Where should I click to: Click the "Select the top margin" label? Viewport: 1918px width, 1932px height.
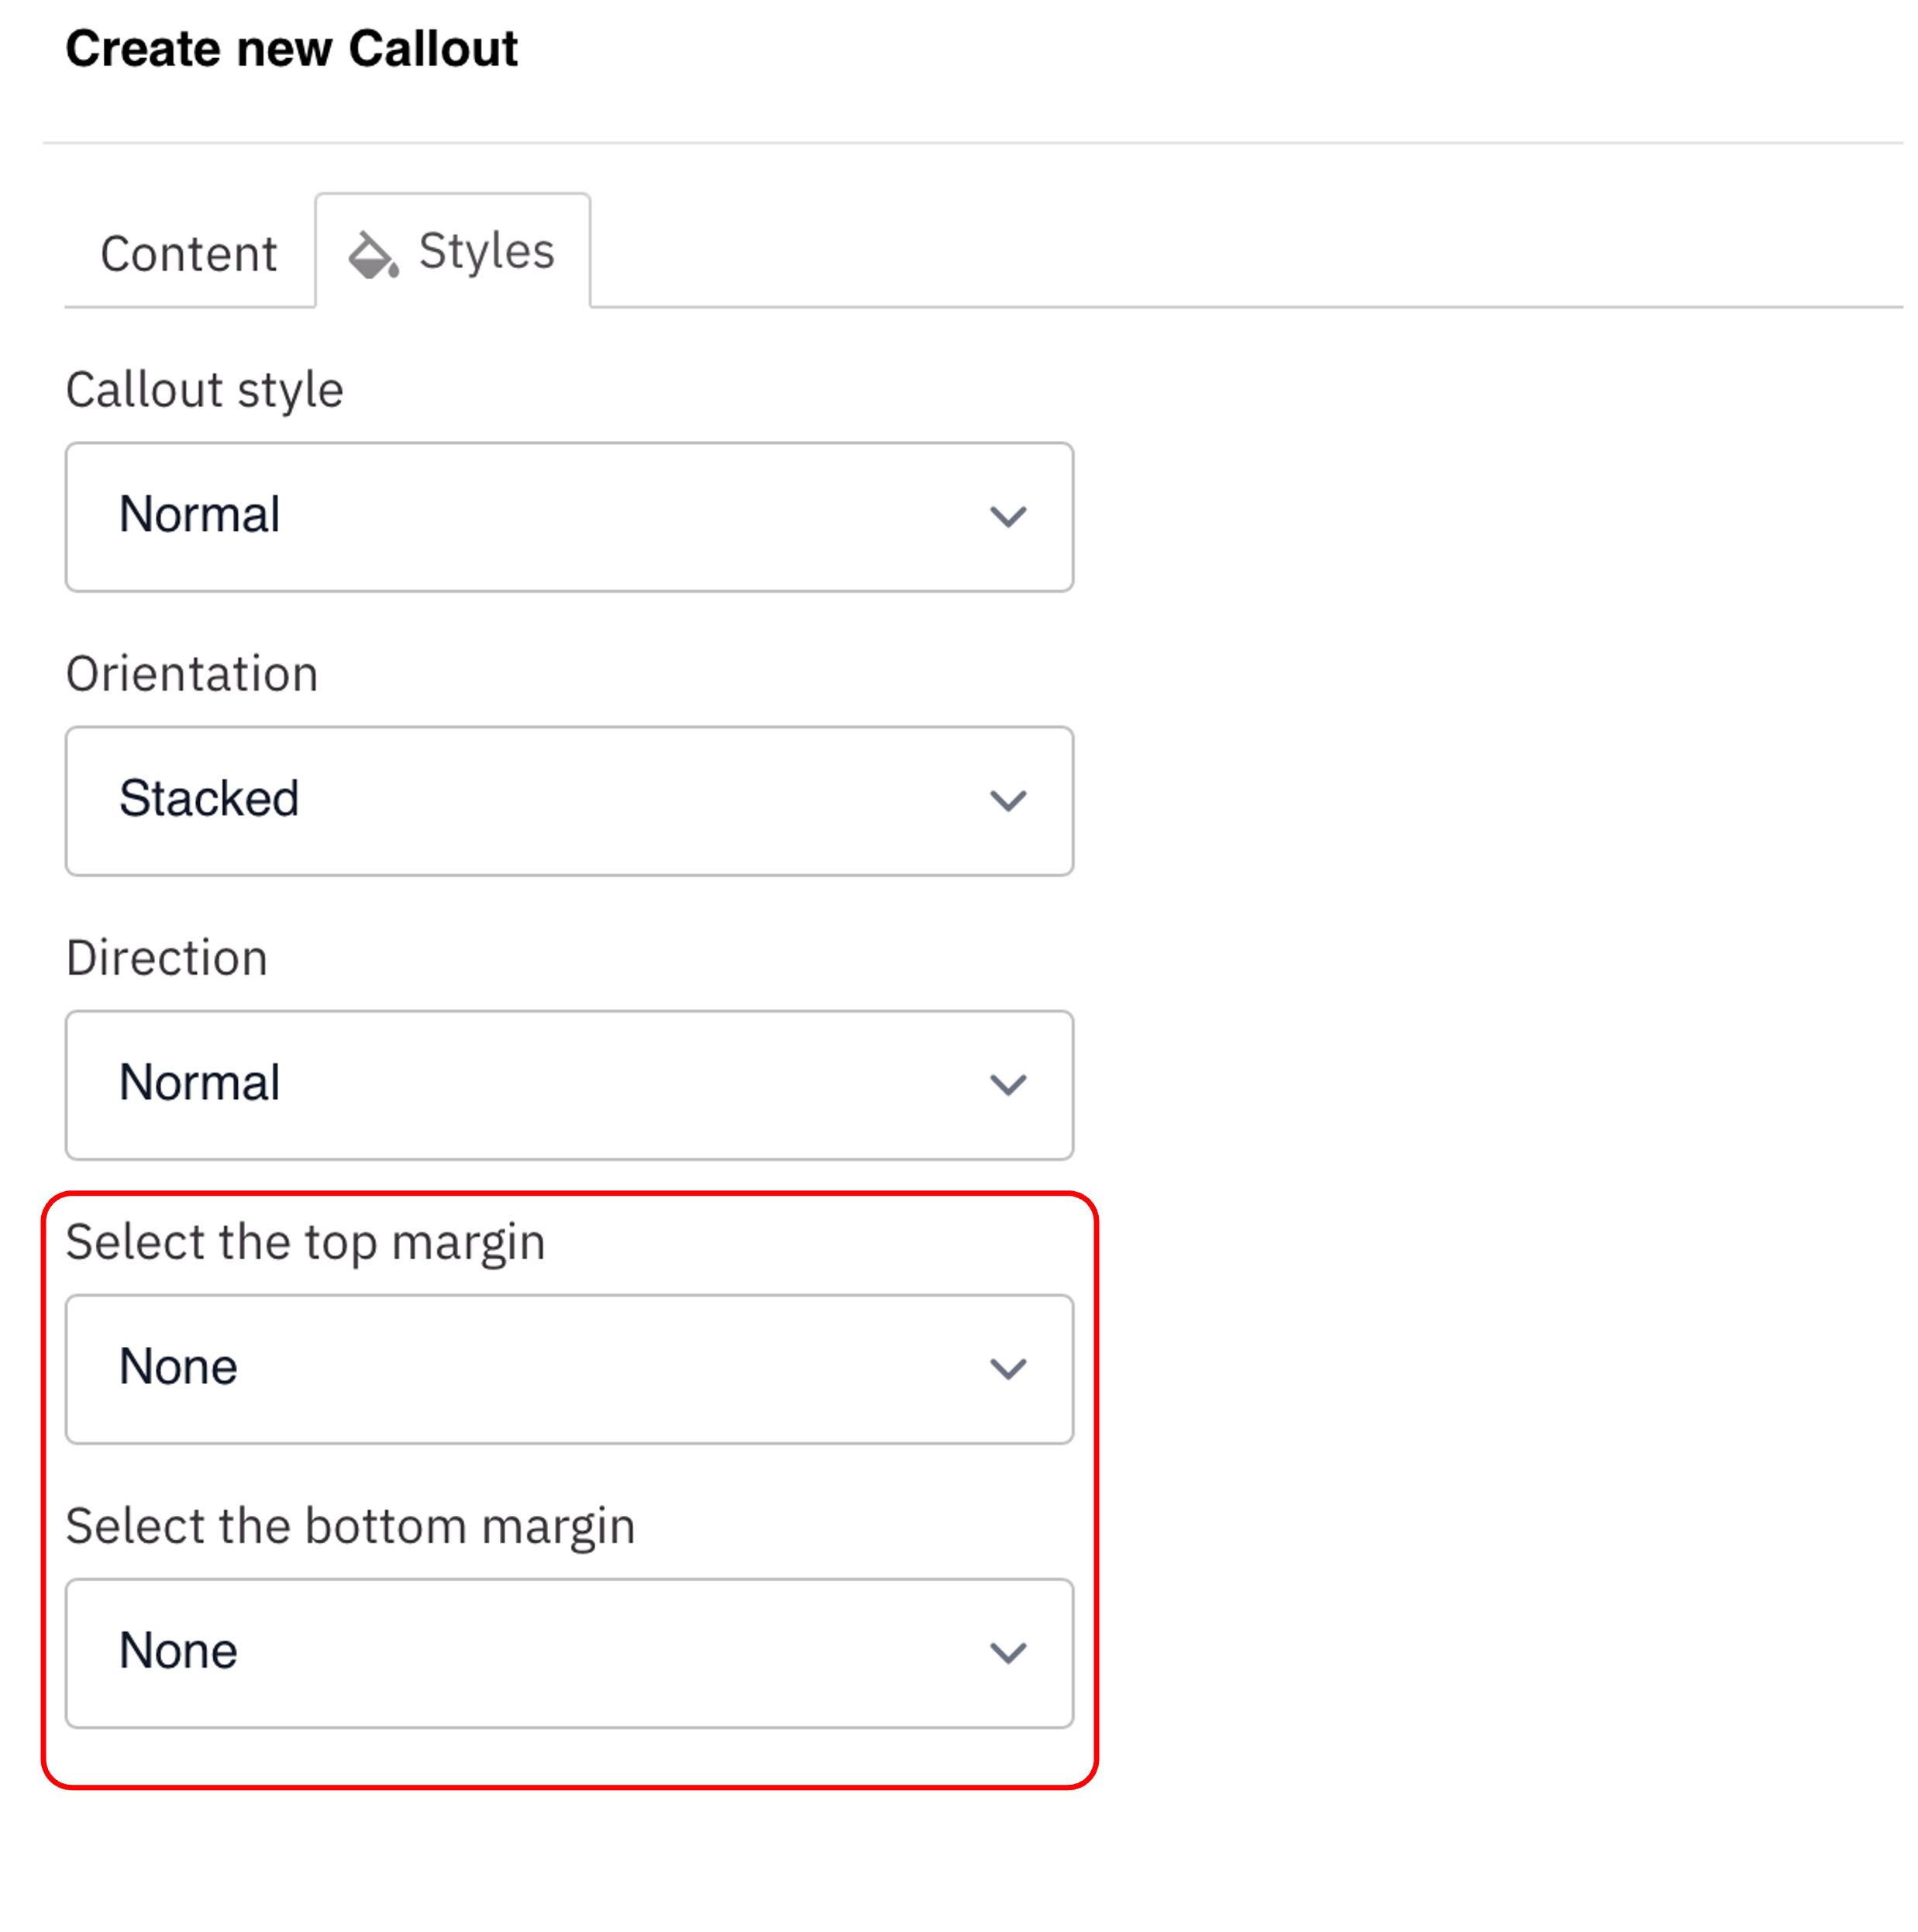point(305,1243)
